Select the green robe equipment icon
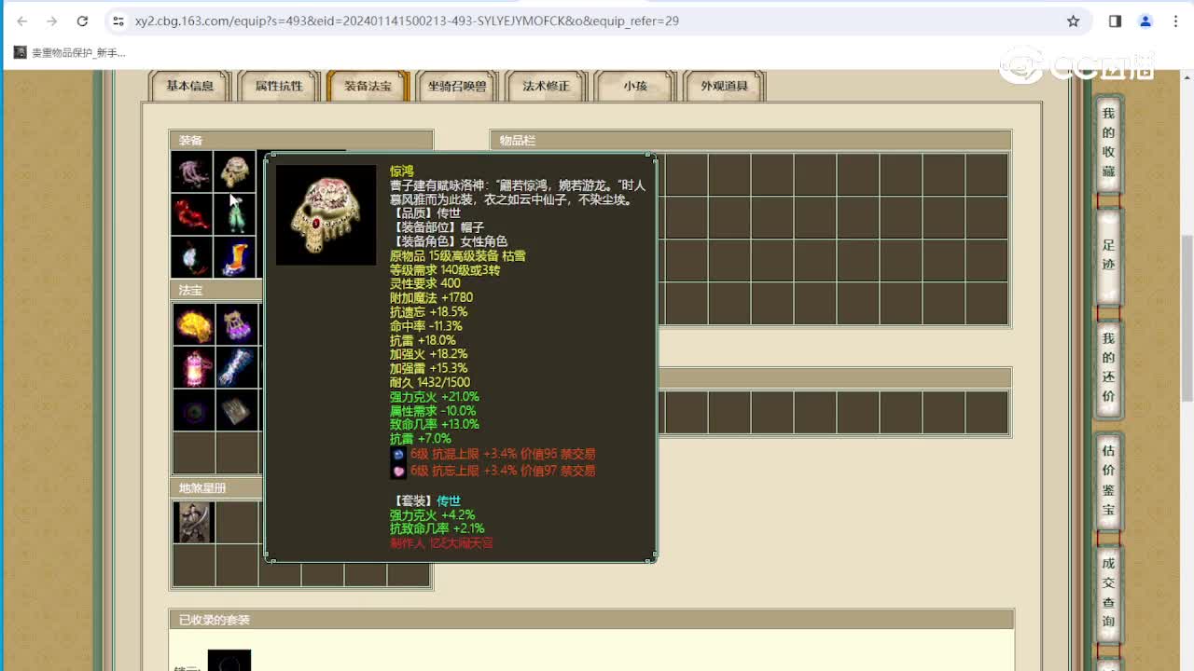Screen dimensions: 1194x671 point(235,214)
